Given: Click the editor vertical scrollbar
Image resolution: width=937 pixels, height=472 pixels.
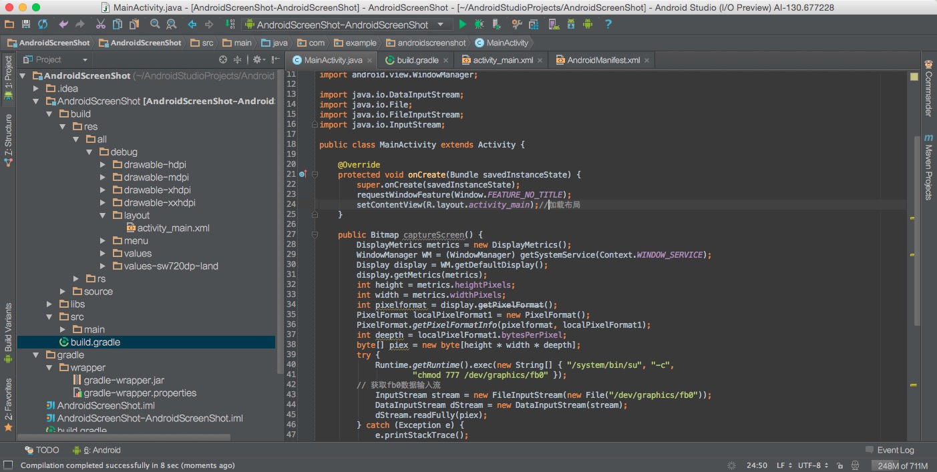Looking at the screenshot, I should click(918, 230).
